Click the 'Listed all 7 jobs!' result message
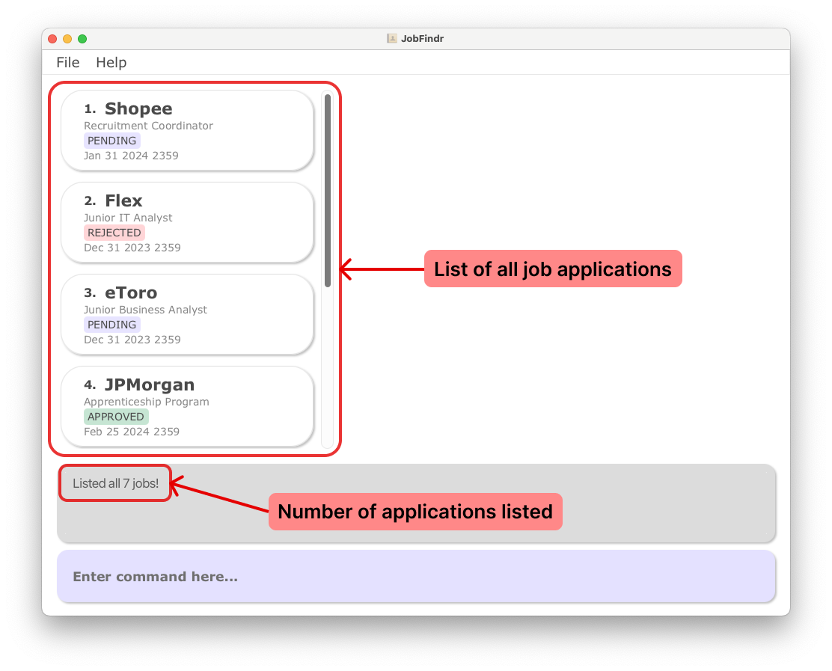The width and height of the screenshot is (832, 671). [x=116, y=483]
